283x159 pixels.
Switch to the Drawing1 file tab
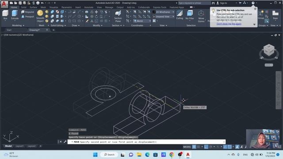pyautogui.click(x=34, y=30)
